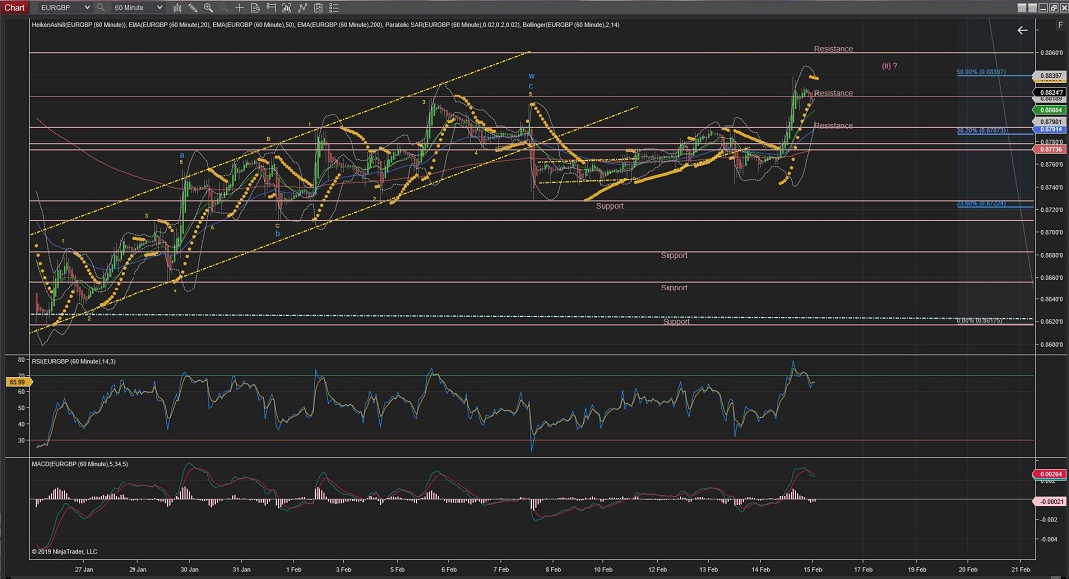Click the 65.99 RSI value marker
This screenshot has width=1069, height=579.
click(17, 383)
